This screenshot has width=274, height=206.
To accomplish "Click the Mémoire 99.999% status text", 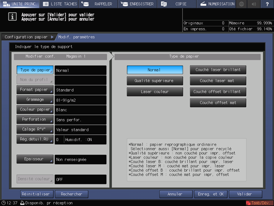I will (x=250, y=23).
